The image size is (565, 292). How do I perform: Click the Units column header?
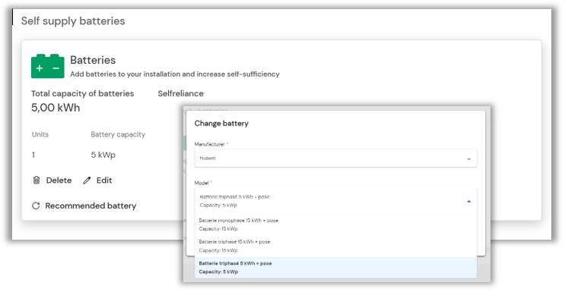coord(40,134)
